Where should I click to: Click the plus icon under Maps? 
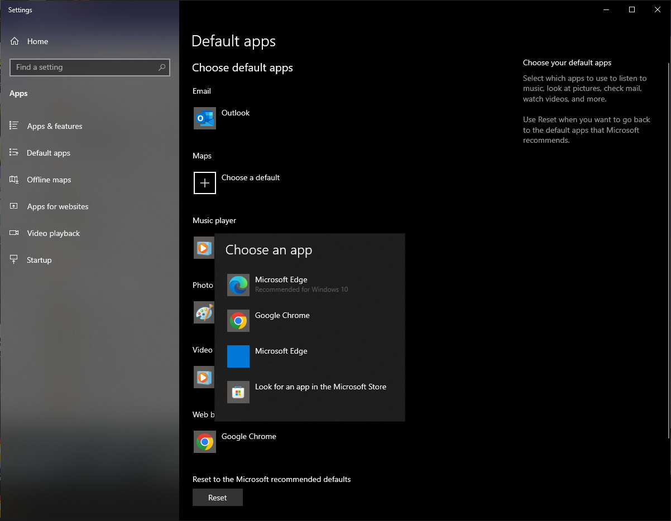(205, 183)
